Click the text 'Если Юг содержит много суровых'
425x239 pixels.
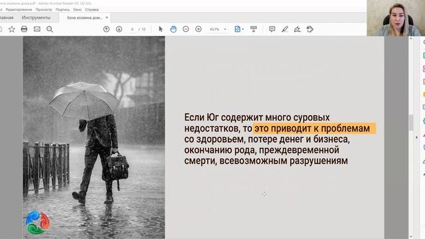[257, 118]
